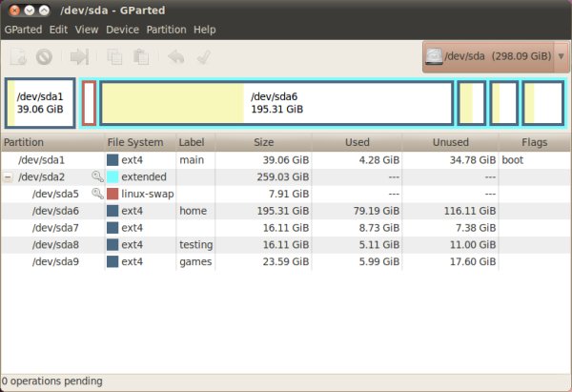Click the linux-swap file system text
The height and width of the screenshot is (392, 572).
tap(148, 194)
